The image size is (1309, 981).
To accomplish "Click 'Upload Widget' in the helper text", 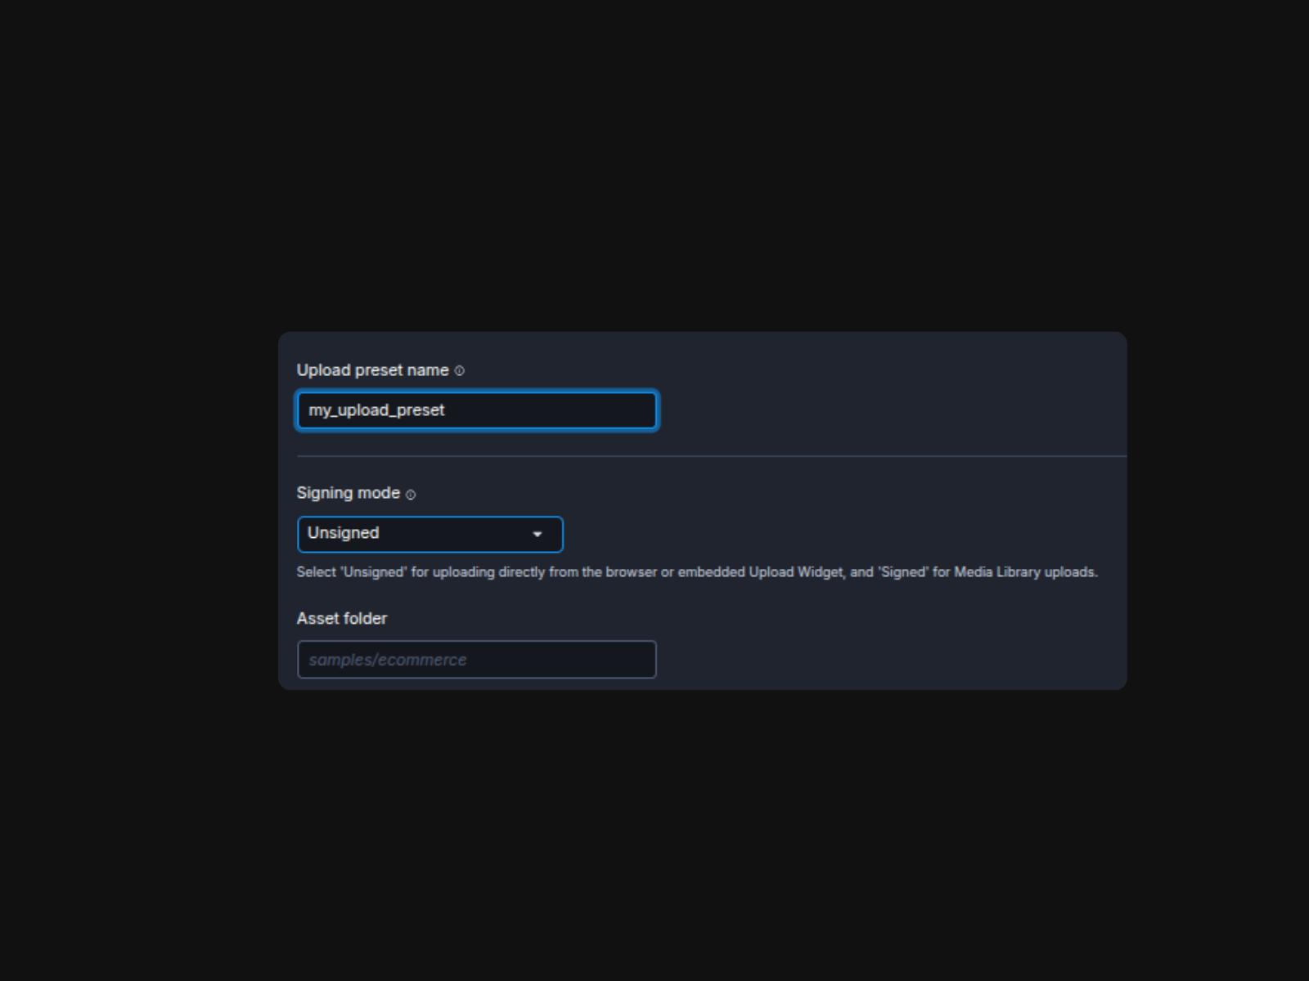I will [x=796, y=572].
